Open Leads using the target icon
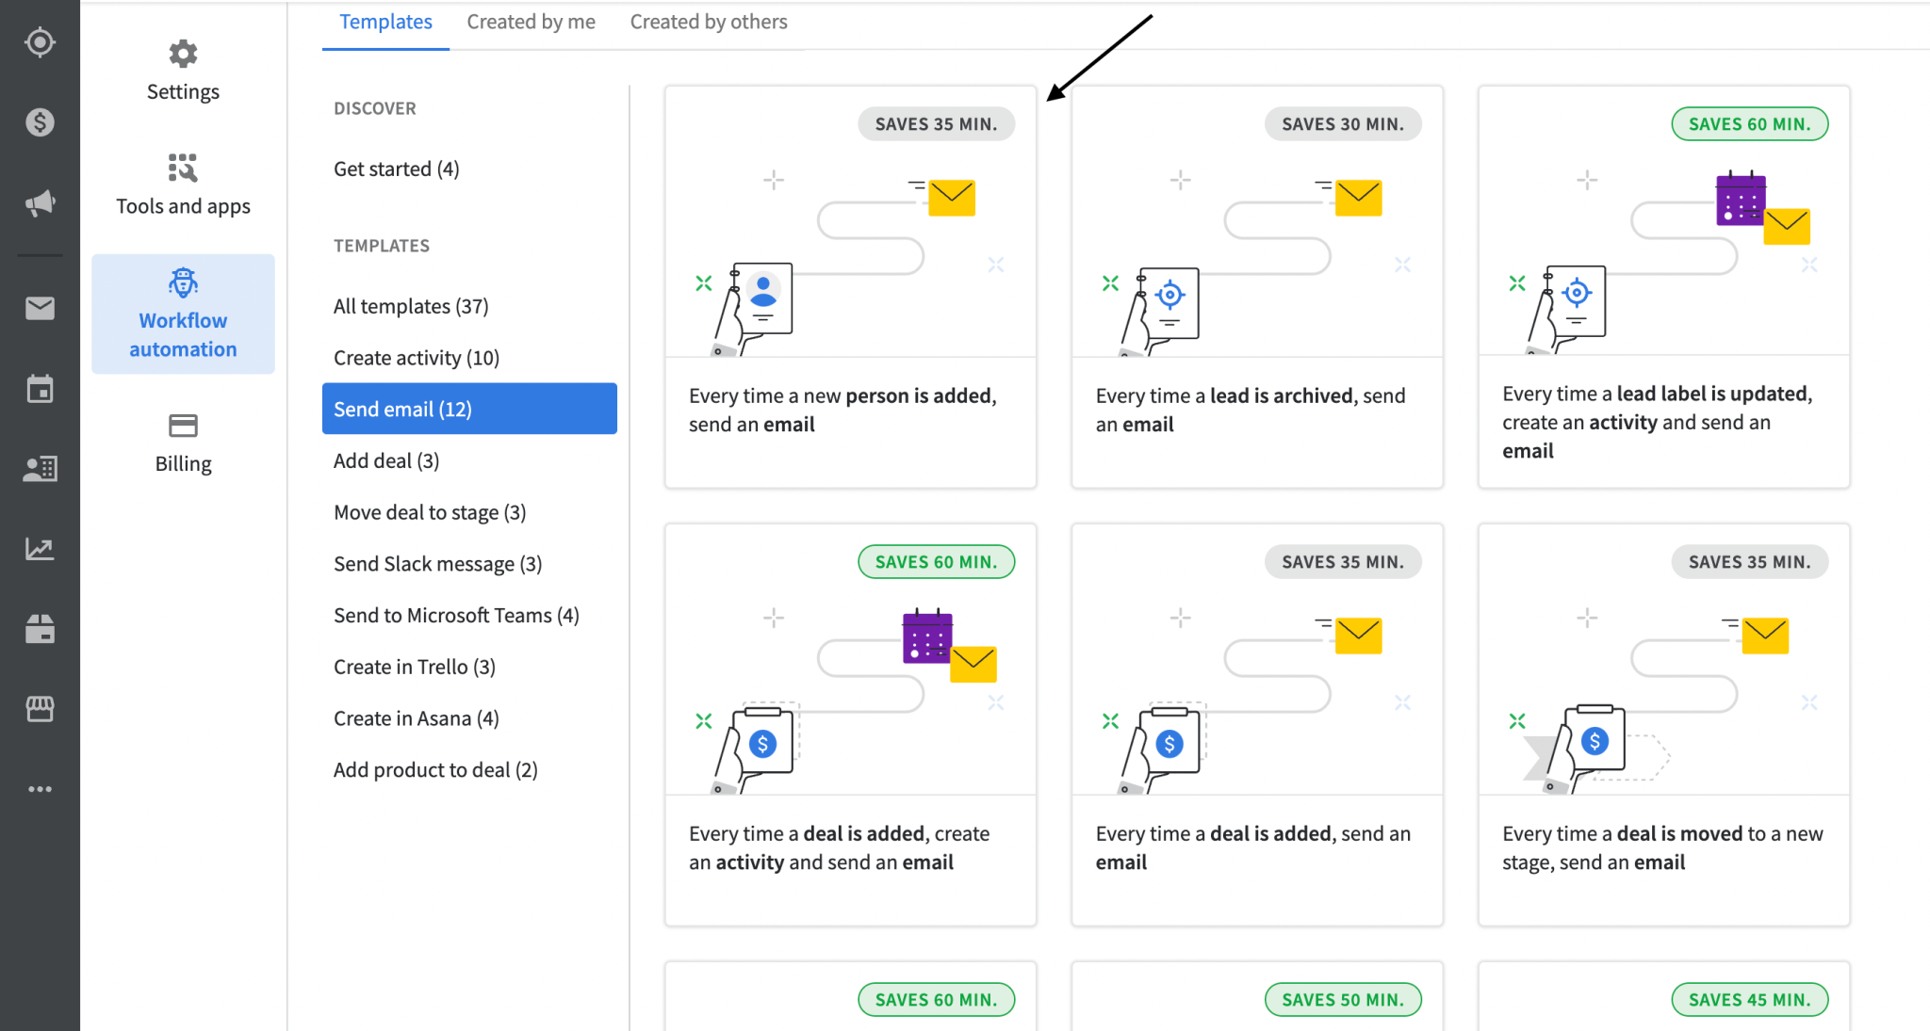1930x1031 pixels. pos(40,41)
